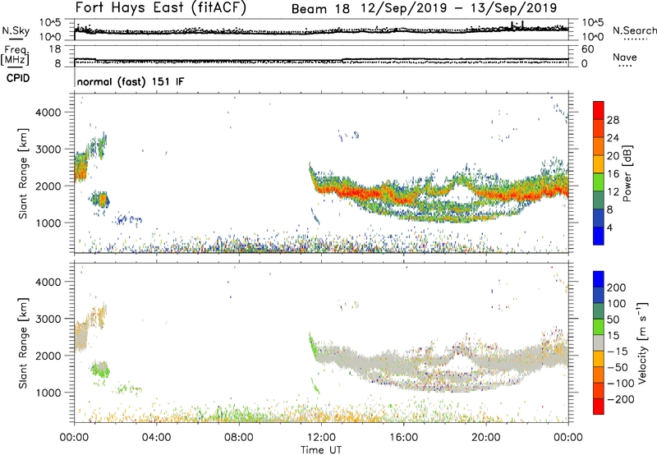Screen dimensions: 657x455
Task: Click the '50' velocity scale value
Action: (x=613, y=319)
